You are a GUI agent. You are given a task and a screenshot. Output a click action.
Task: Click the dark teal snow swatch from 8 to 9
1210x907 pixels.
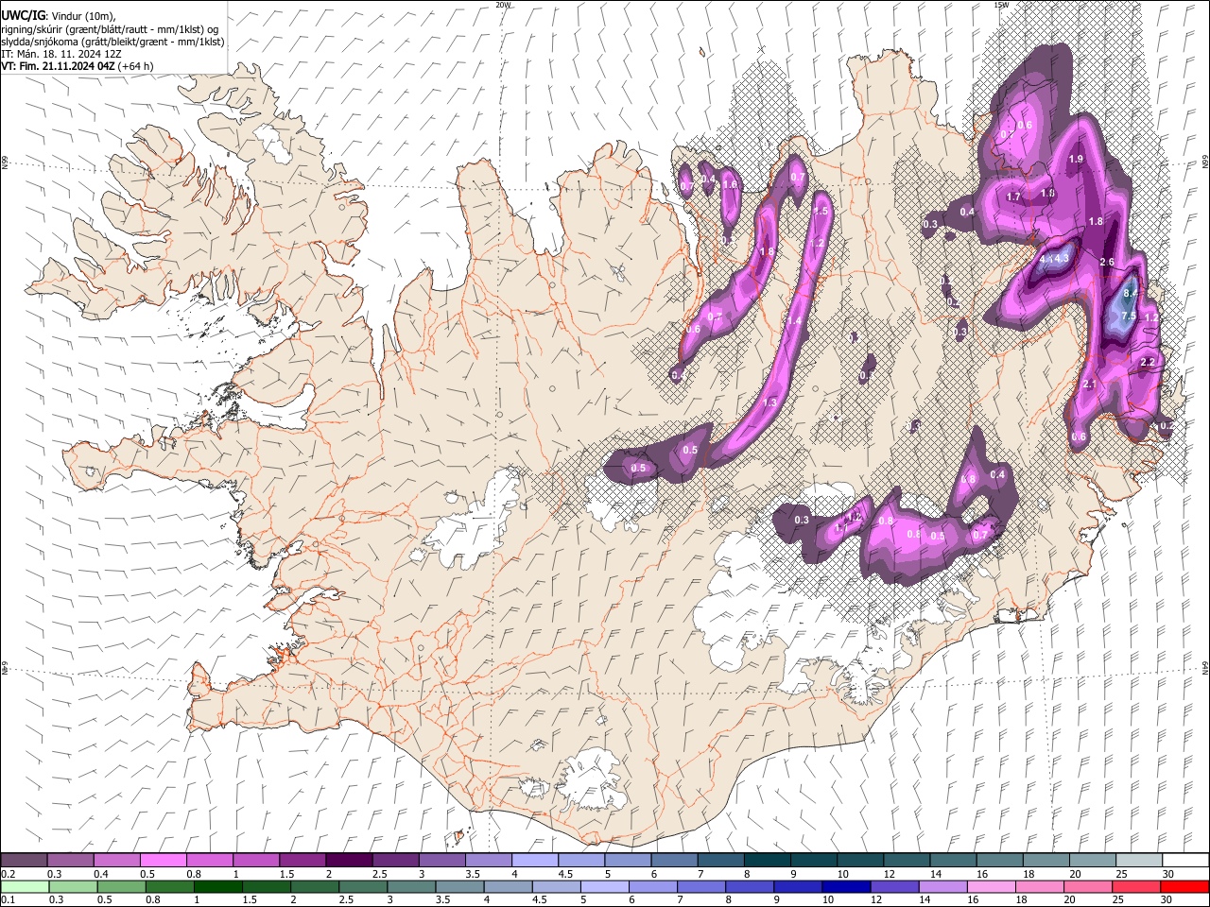768,860
